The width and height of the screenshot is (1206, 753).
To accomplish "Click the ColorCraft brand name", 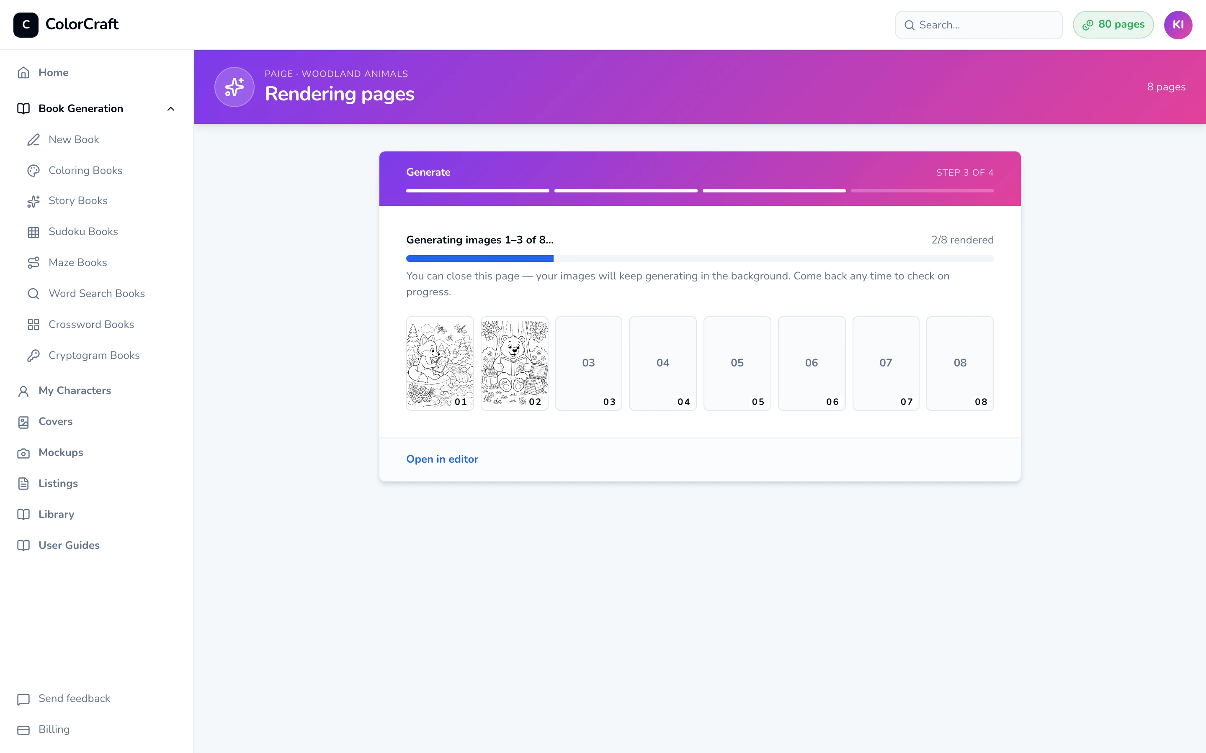I will [82, 24].
